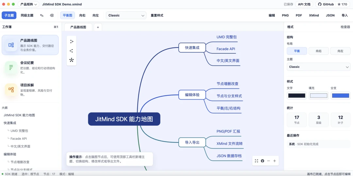This screenshot has width=353, height=176.
Task: Click the macOS green fullscreen button
Action: pyautogui.click(x=13, y=4)
